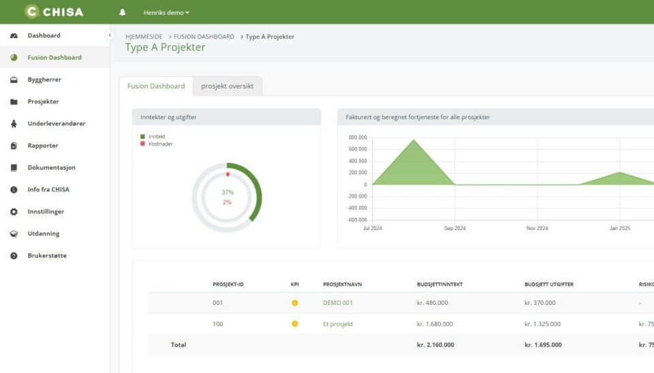Image resolution: width=654 pixels, height=373 pixels.
Task: Click the FUSION DASHBOARD breadcrumb
Action: (x=204, y=37)
